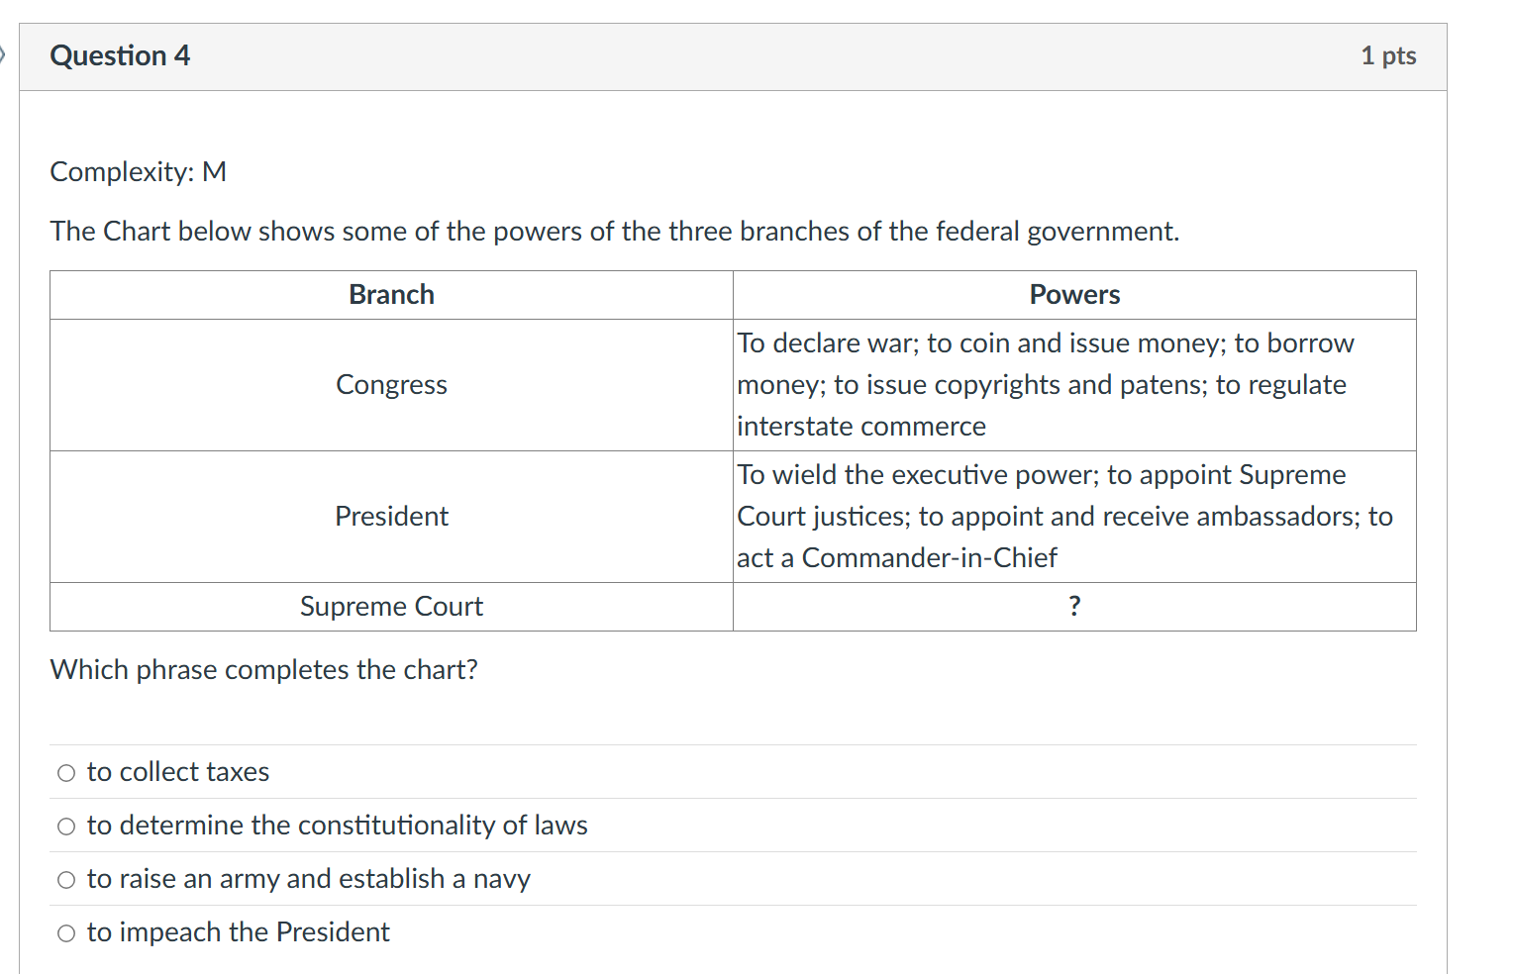This screenshot has height=974, width=1515.
Task: Click the "Complexity: M" text
Action: tap(138, 171)
